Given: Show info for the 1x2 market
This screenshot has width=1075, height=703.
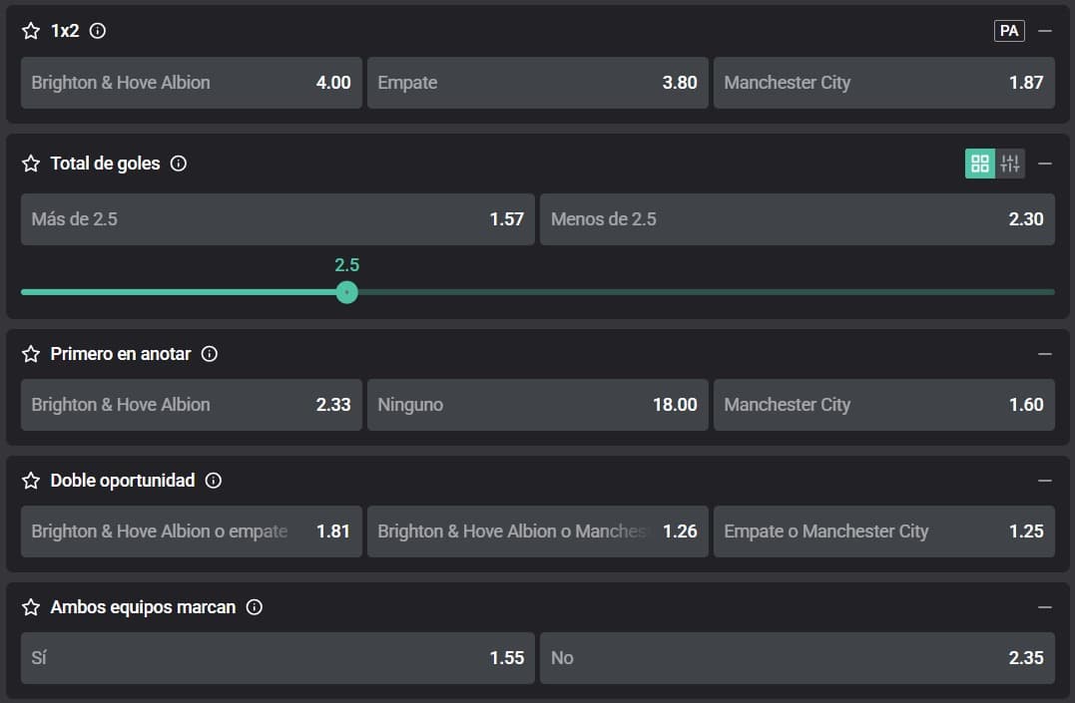Looking at the screenshot, I should point(98,31).
